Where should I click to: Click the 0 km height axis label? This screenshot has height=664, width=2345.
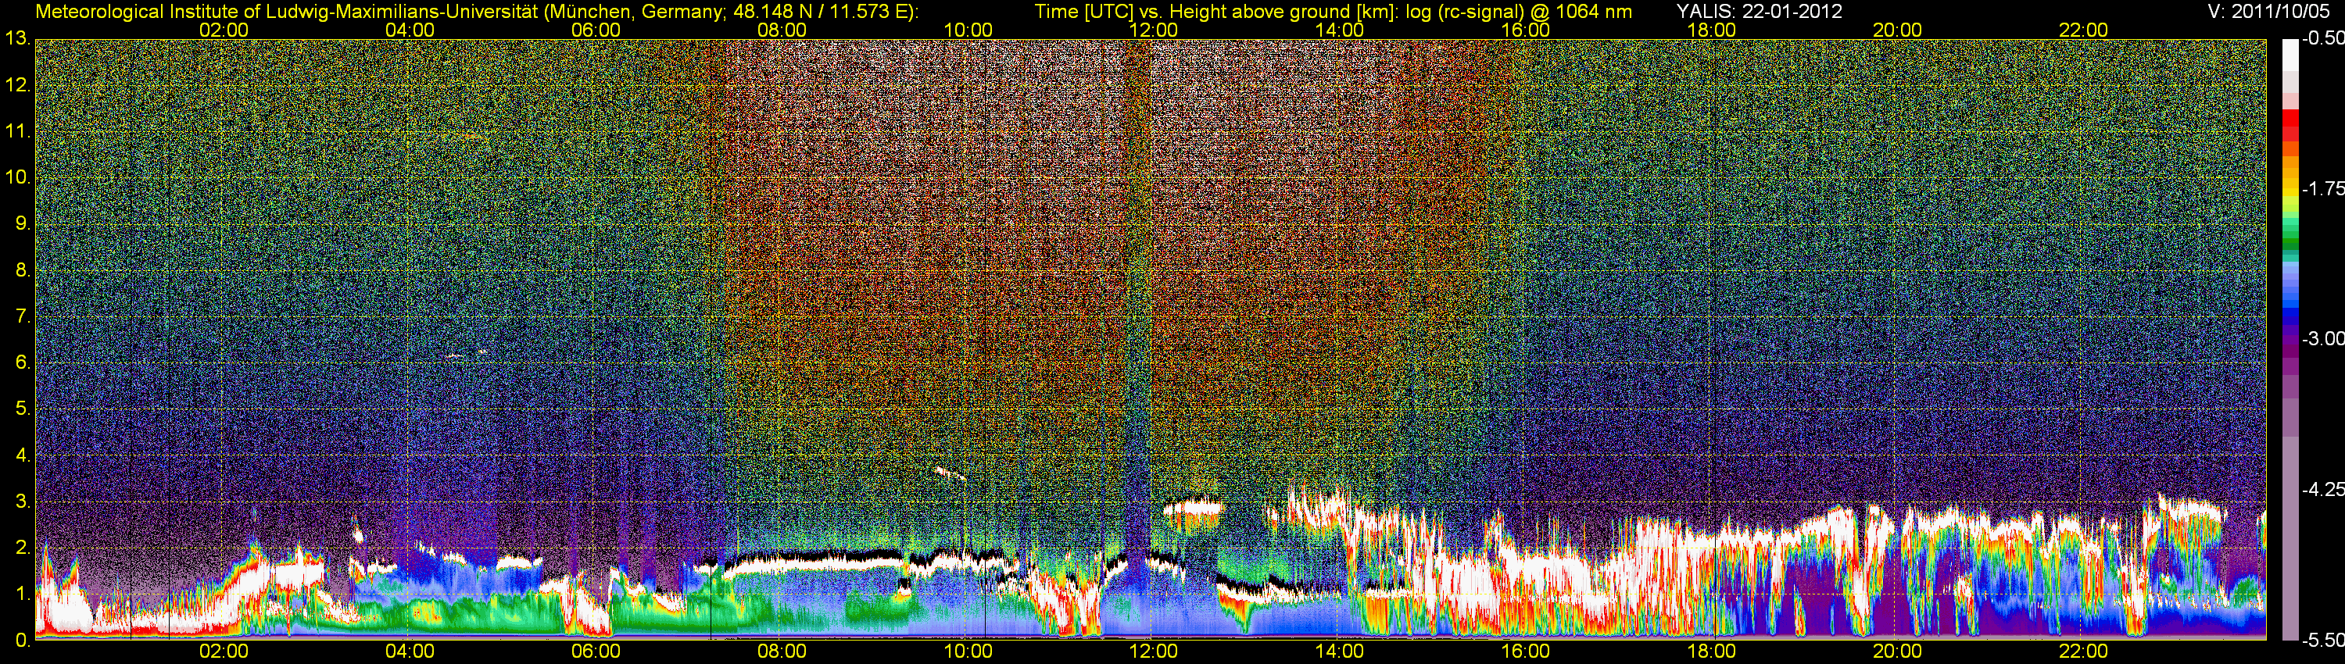(x=23, y=641)
